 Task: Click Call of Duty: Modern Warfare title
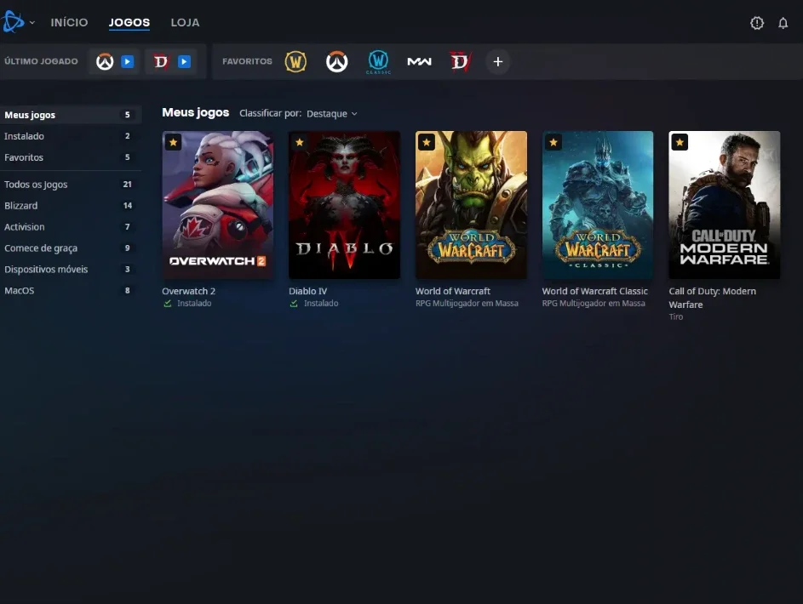[713, 298]
